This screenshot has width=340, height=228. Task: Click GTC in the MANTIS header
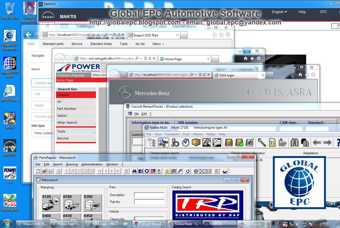click(x=323, y=12)
